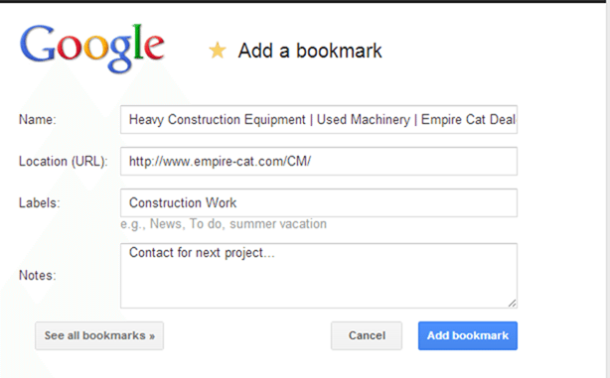Click the Google logo
Viewport: 610px width, 378px height.
coord(92,49)
